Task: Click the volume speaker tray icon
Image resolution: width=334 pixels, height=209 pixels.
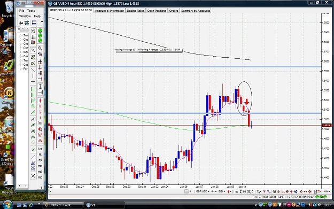Action: [x=319, y=205]
